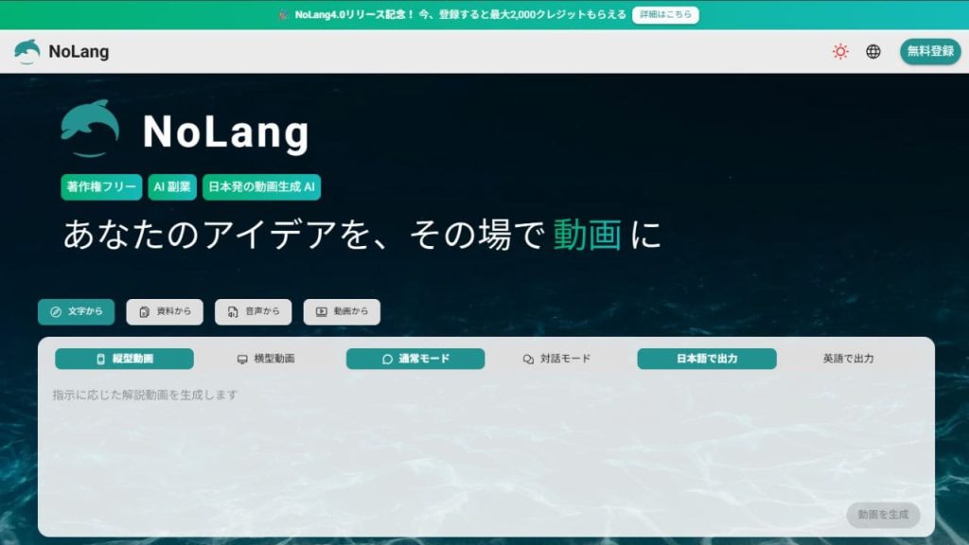Open the globe language selector icon
The height and width of the screenshot is (545, 969).
click(x=872, y=51)
